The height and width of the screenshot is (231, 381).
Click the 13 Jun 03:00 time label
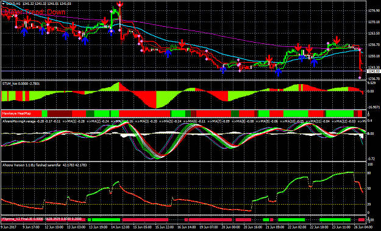coord(76,227)
